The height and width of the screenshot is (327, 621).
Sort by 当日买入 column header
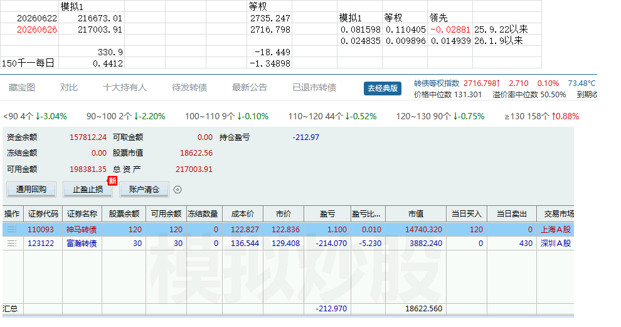(467, 214)
